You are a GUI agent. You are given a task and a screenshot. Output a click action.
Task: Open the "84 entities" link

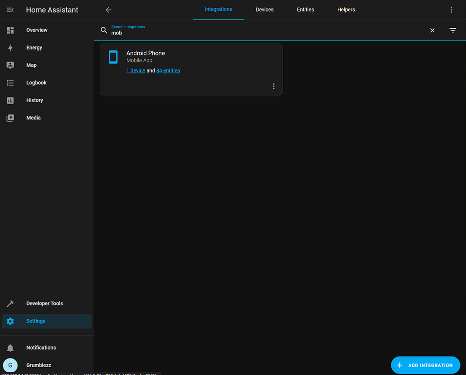click(168, 70)
